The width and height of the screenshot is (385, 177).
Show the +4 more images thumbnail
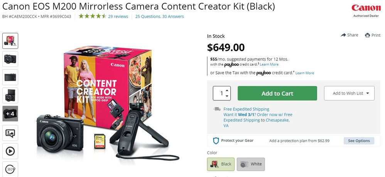[x=10, y=114]
